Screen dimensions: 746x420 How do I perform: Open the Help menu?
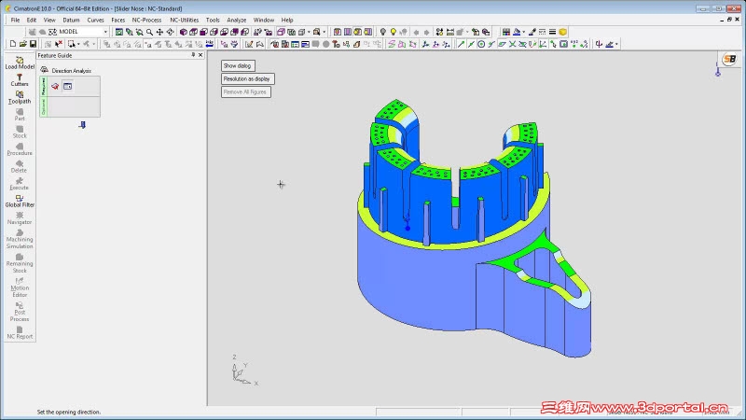287,20
